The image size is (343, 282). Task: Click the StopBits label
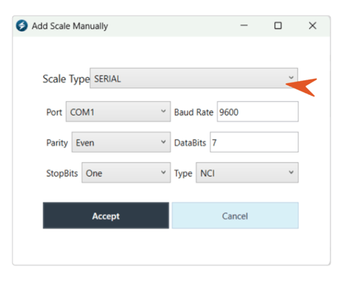tap(62, 173)
